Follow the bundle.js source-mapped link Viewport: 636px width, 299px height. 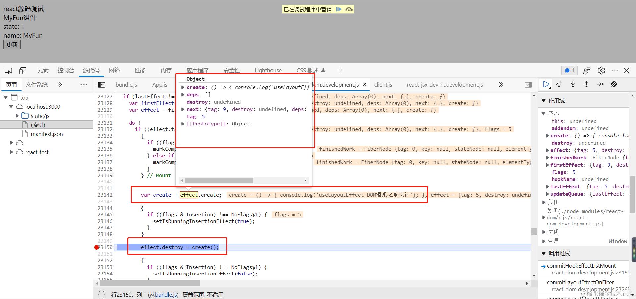pyautogui.click(x=167, y=295)
